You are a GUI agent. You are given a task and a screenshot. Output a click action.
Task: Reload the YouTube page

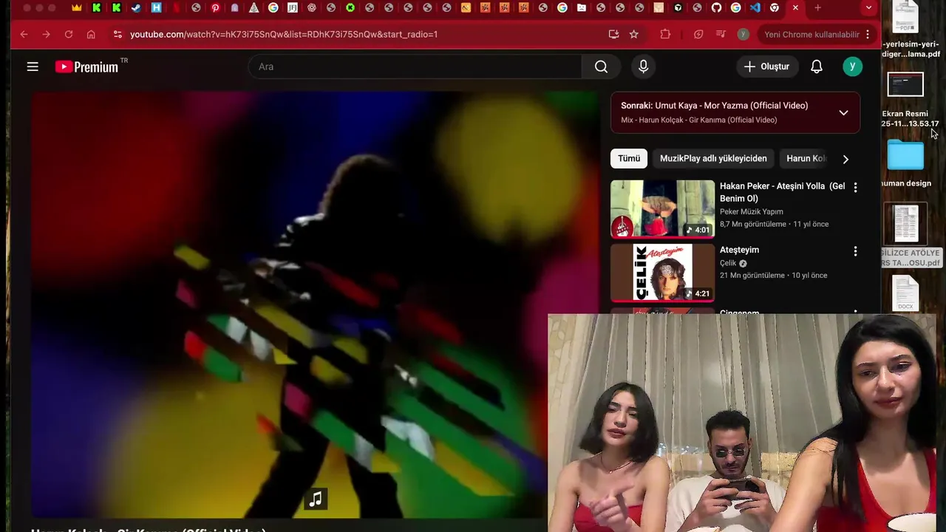[x=68, y=34]
